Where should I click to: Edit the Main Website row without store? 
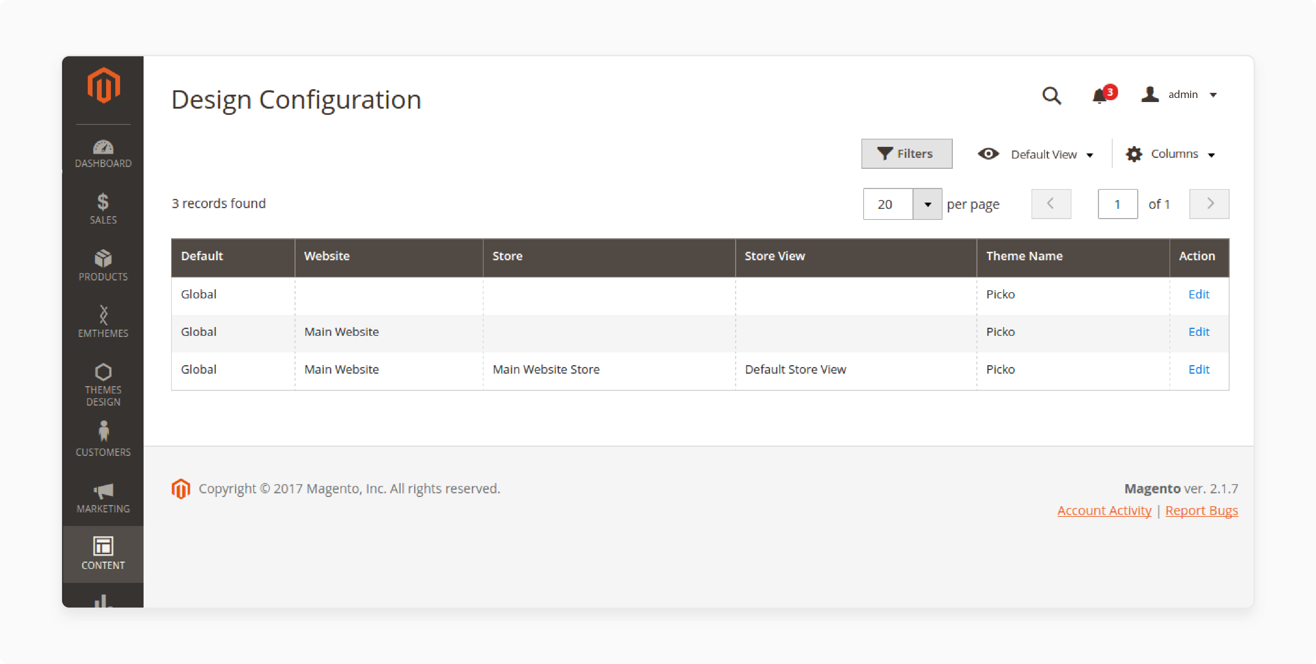(x=1198, y=332)
